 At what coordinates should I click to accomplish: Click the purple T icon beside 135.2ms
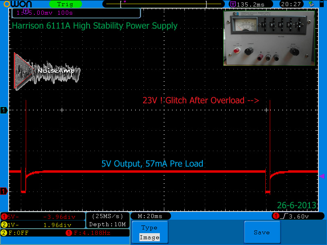tap(233, 4)
